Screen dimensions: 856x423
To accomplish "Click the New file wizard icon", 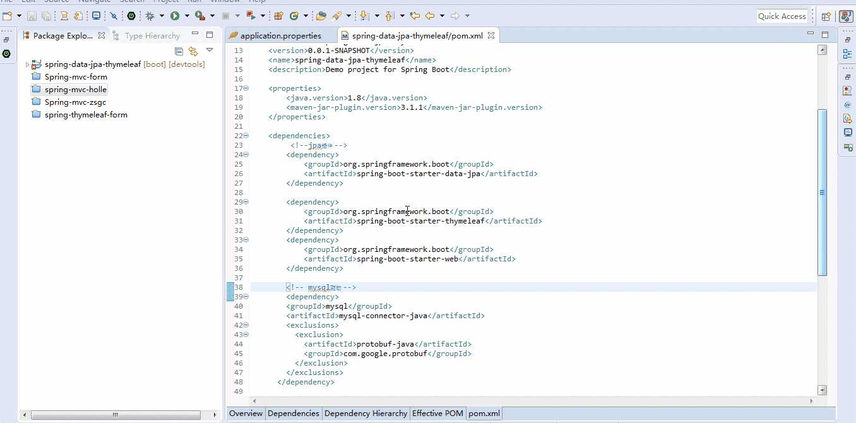I will coord(7,16).
